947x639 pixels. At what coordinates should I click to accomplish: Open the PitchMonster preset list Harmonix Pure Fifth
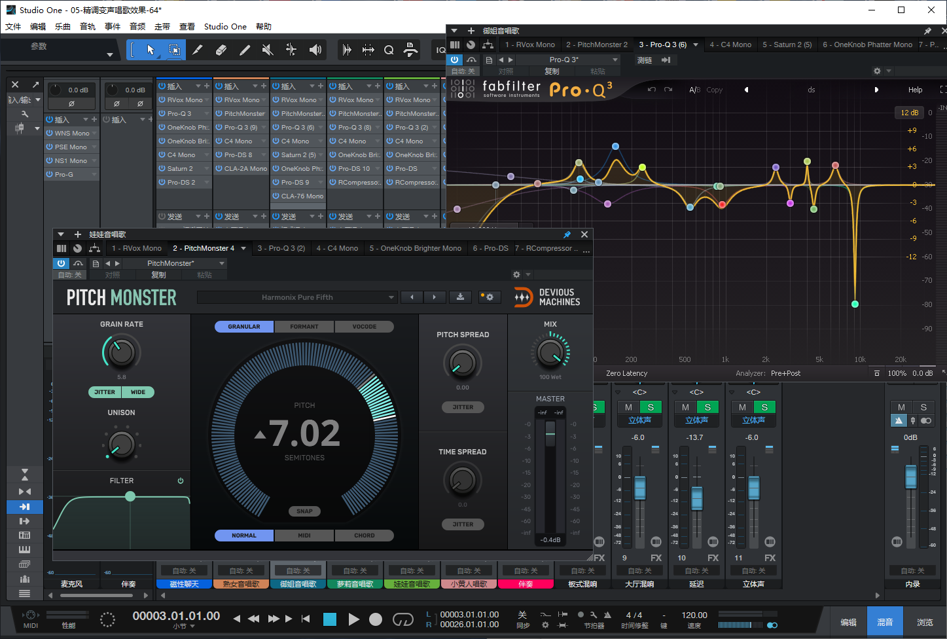coord(298,297)
